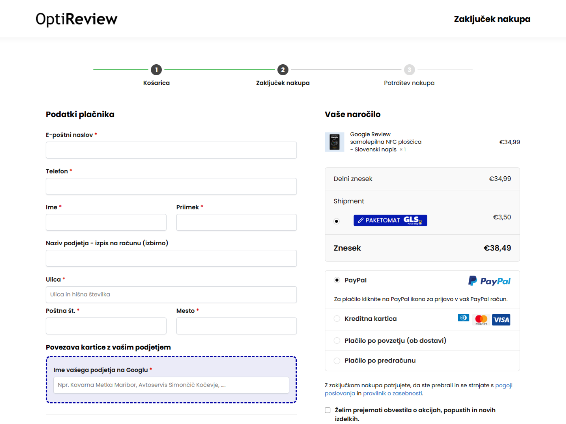Click the Visa card icon
This screenshot has width=566, height=424.
501,320
